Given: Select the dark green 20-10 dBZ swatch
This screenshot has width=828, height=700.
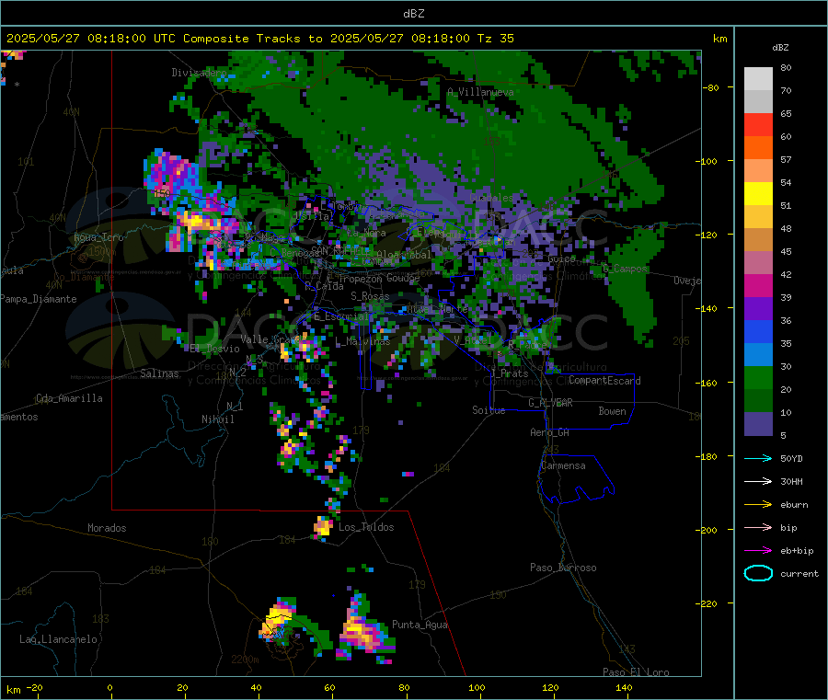Looking at the screenshot, I should pyautogui.click(x=758, y=401).
